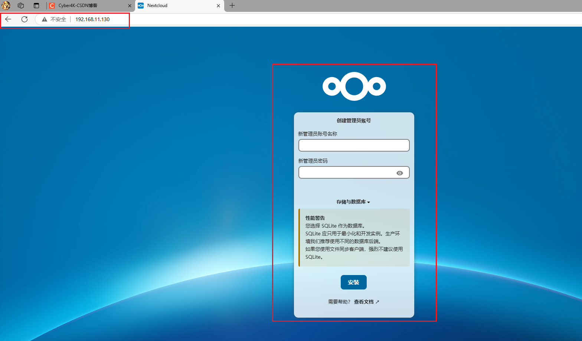
Task: Close the Nextcloud tab
Action: tap(218, 6)
